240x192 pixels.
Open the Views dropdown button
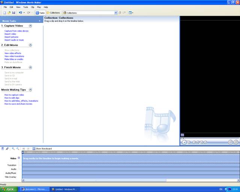pyautogui.click(x=131, y=13)
